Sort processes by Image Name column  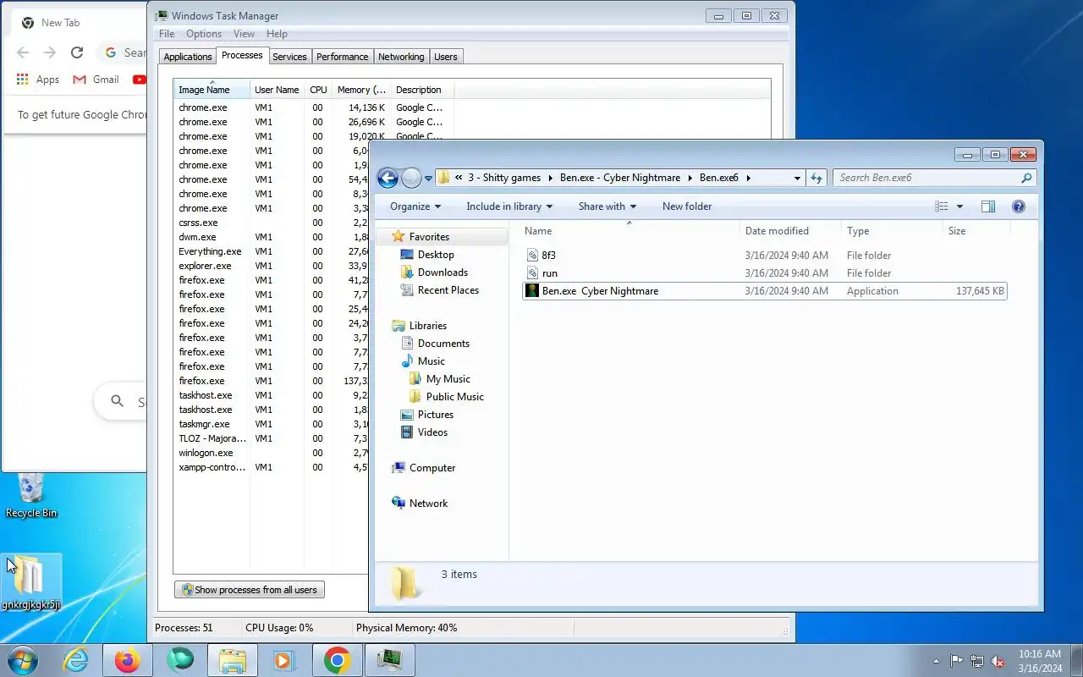coord(212,90)
